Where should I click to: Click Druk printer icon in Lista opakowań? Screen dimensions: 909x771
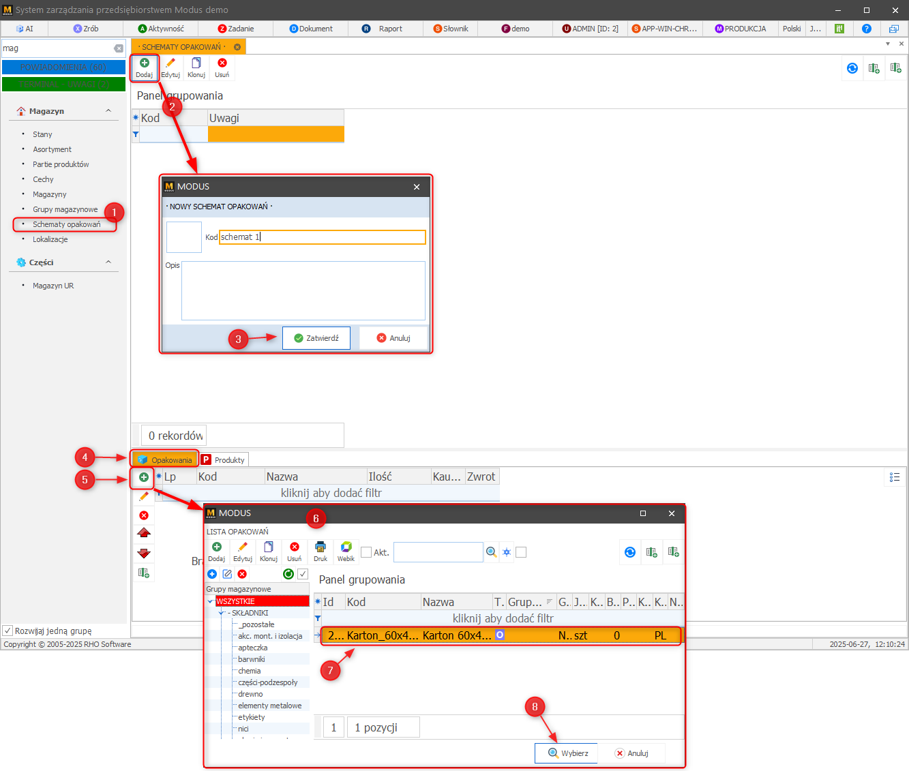click(321, 552)
